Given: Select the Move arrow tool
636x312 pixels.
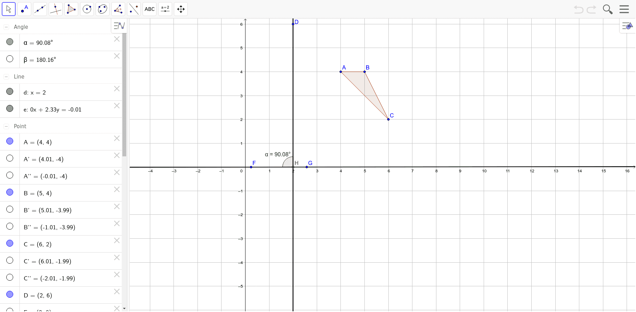Looking at the screenshot, I should click(9, 9).
